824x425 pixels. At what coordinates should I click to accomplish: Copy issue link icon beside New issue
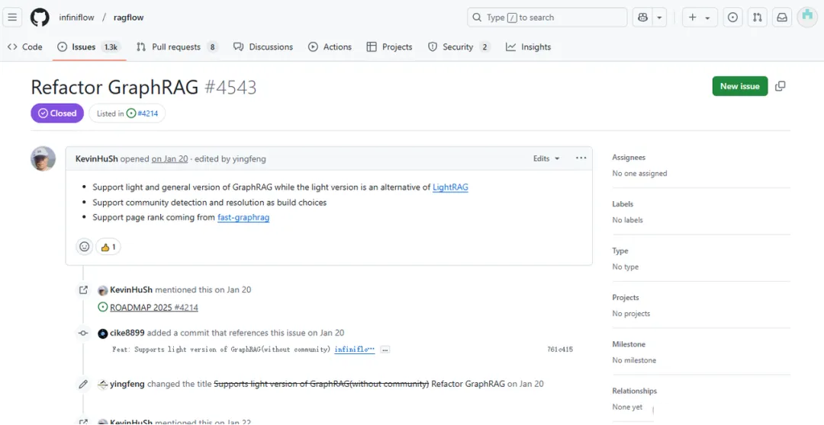point(781,86)
